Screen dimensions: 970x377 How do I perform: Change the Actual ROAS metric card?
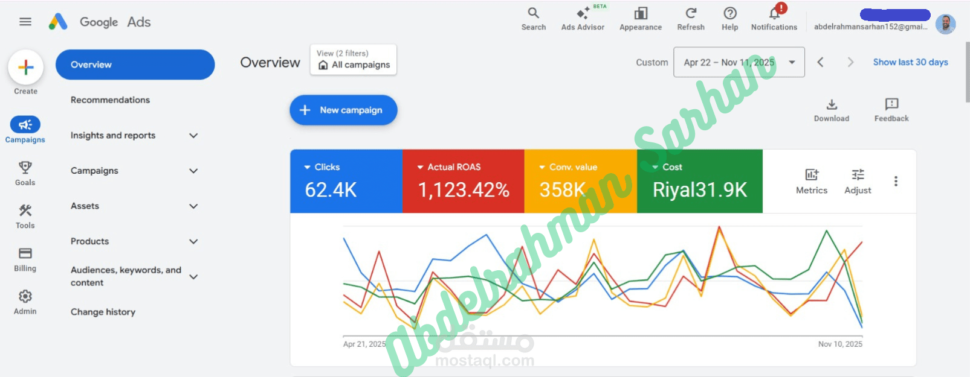[x=464, y=181]
